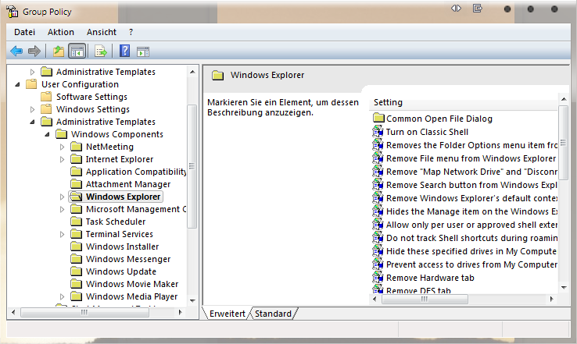Switch to the Standard tab
This screenshot has width=577, height=344.
click(274, 314)
